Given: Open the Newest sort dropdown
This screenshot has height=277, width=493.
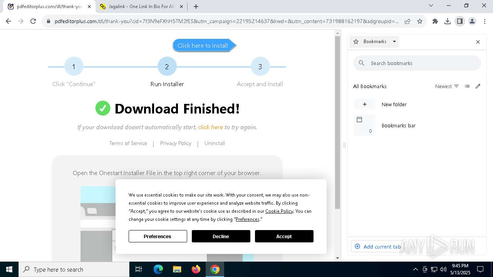Looking at the screenshot, I should pyautogui.click(x=447, y=86).
